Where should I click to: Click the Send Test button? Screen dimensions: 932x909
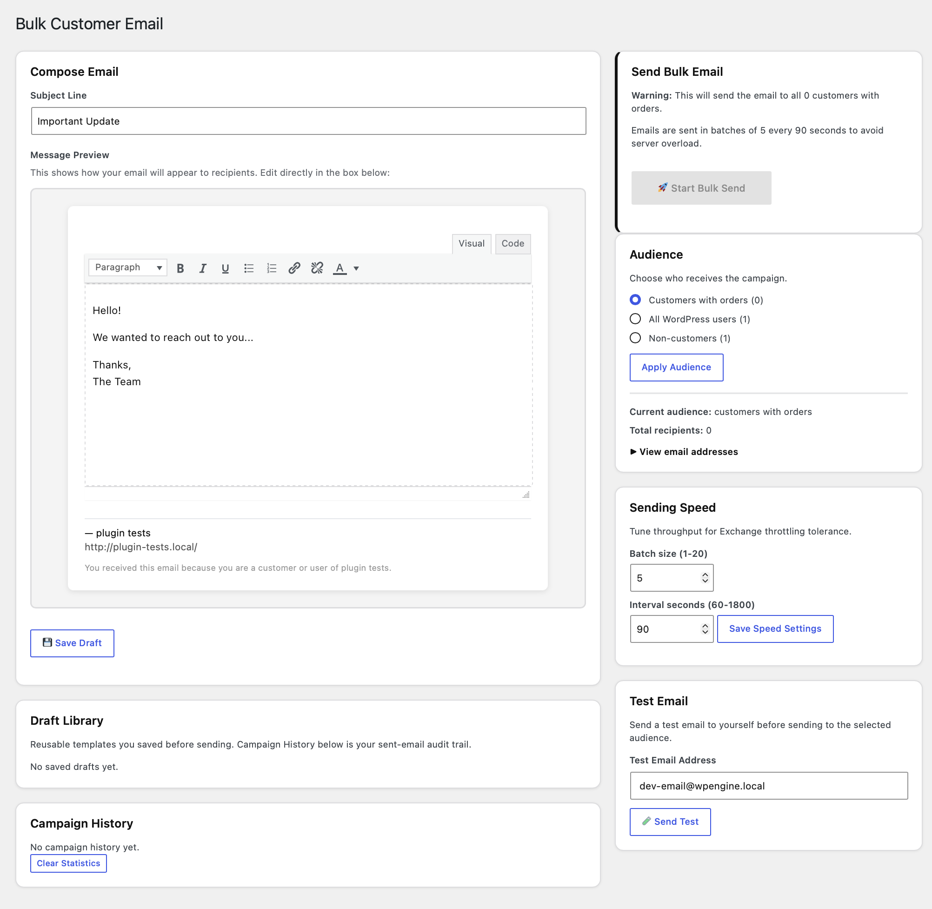point(670,822)
